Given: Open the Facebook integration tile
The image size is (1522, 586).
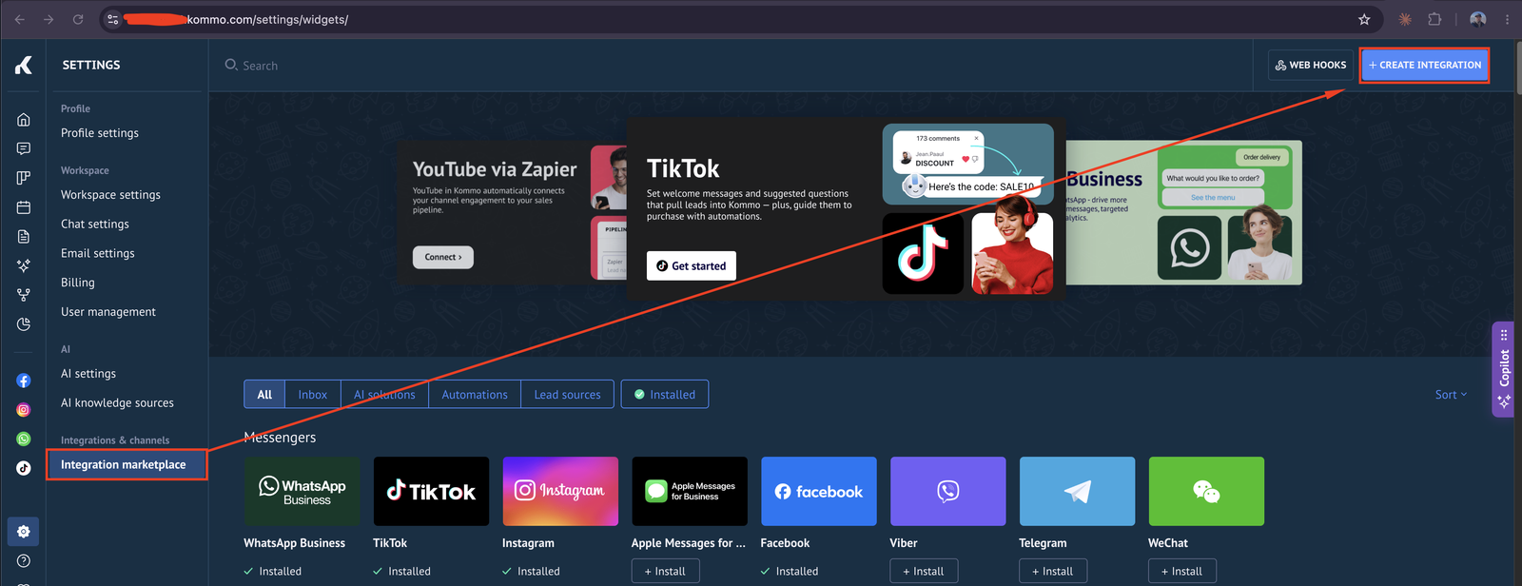Looking at the screenshot, I should point(819,491).
